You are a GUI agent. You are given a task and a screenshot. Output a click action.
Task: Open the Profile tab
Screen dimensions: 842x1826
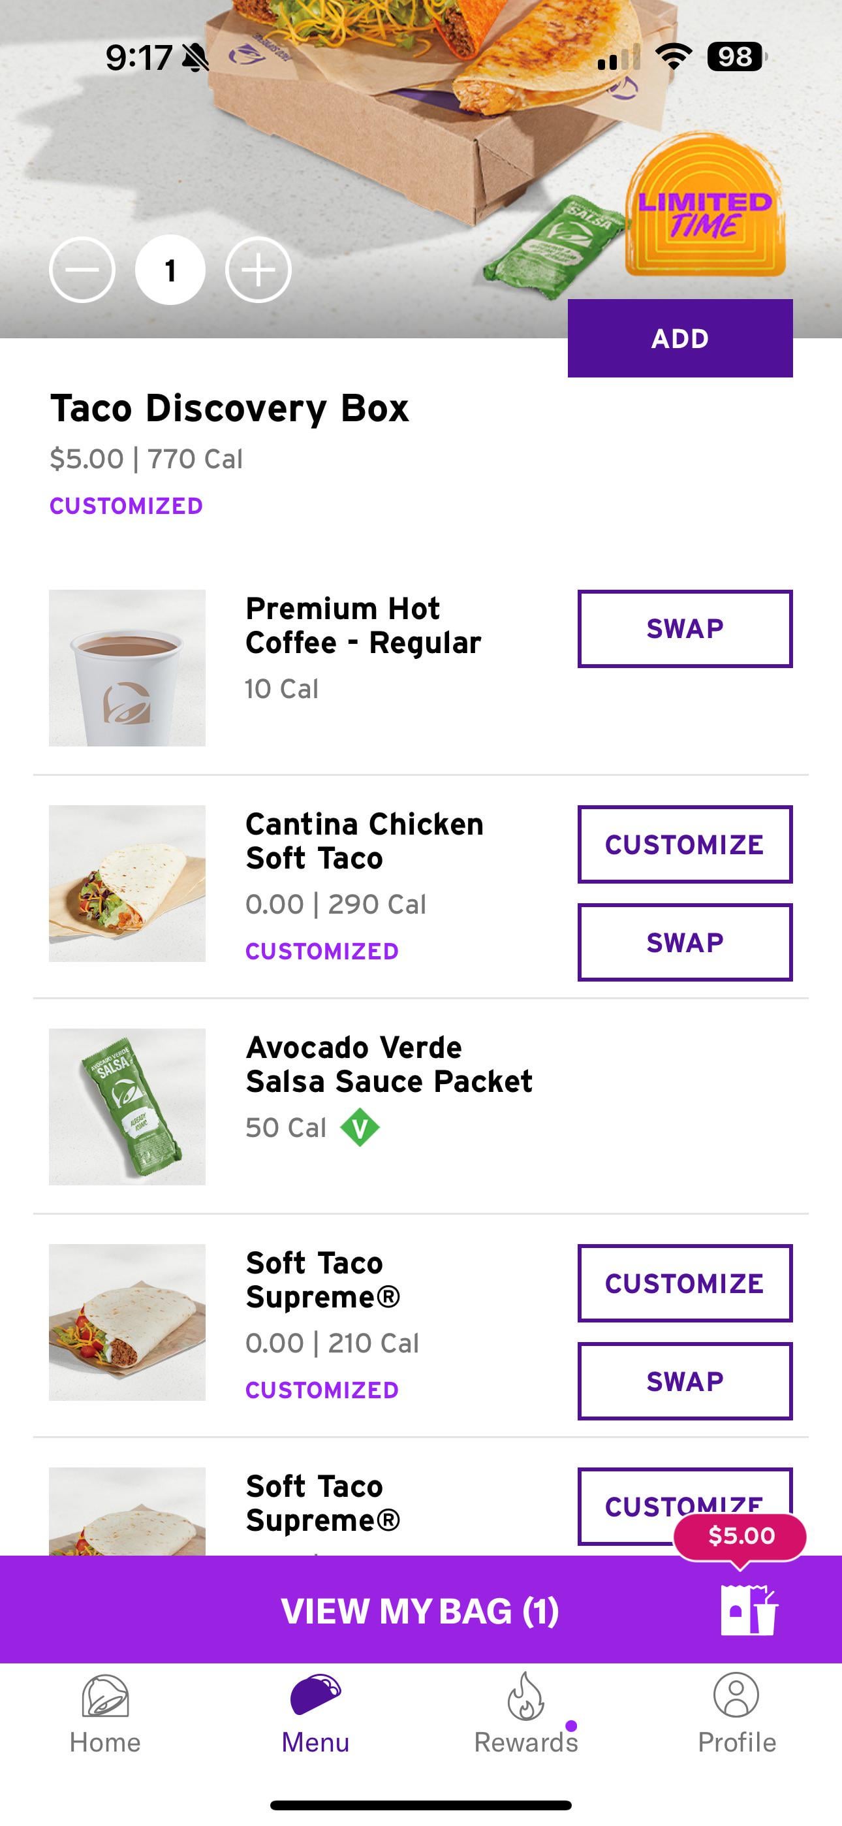(x=736, y=1715)
